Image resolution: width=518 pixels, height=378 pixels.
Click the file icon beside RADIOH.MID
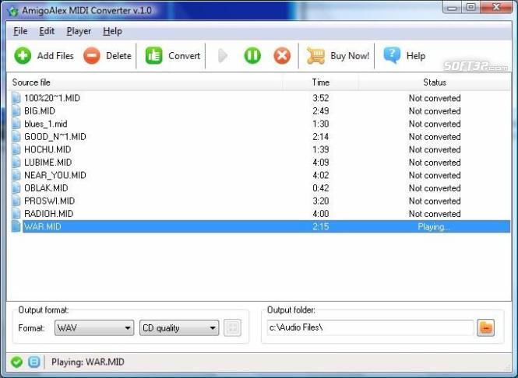[16, 214]
